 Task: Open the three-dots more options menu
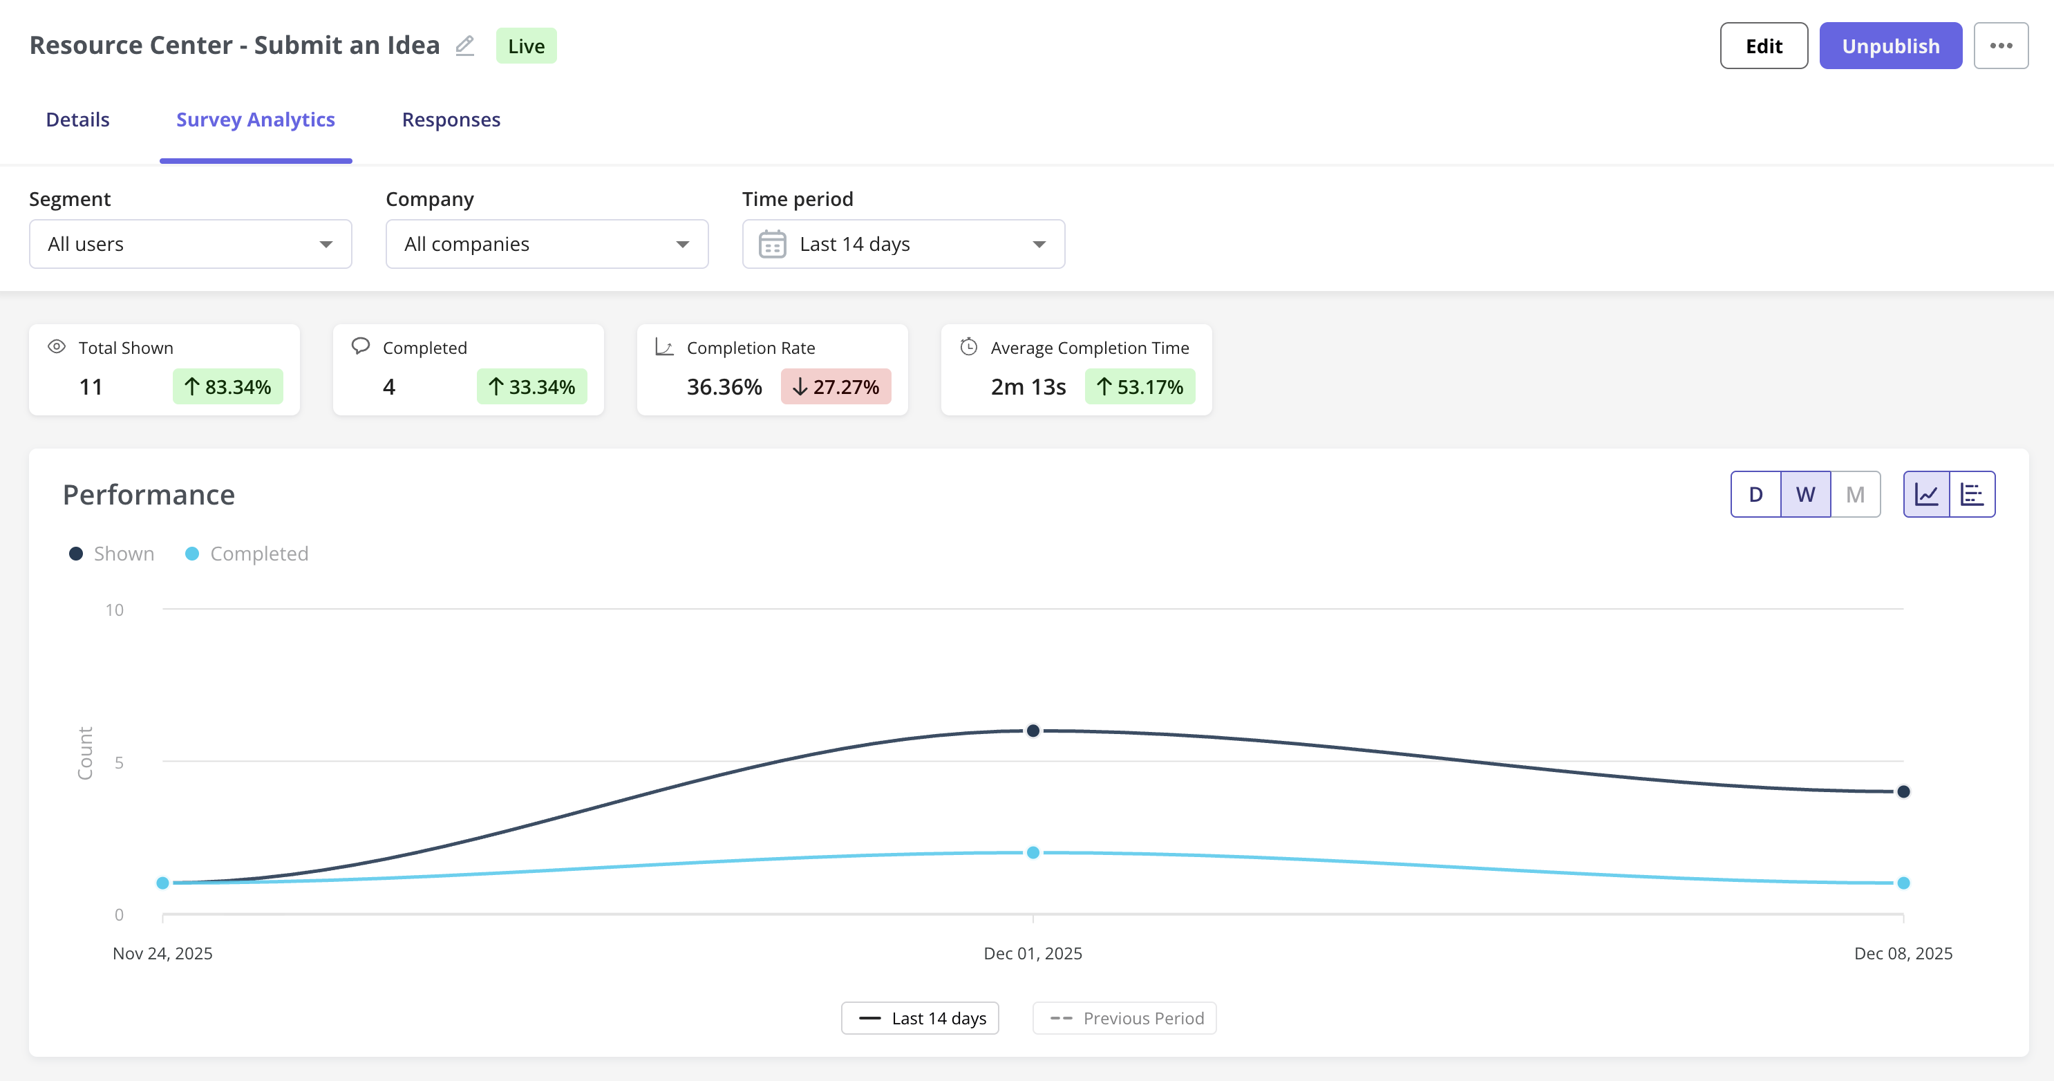tap(2000, 46)
